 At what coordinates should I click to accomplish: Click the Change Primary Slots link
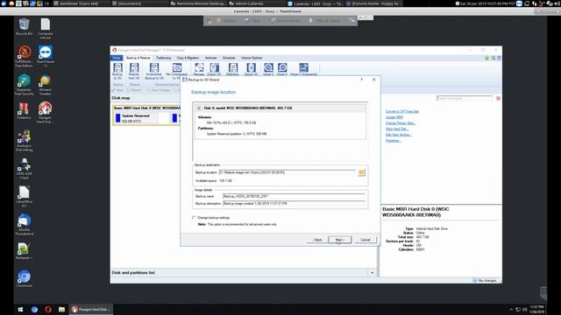pos(401,122)
